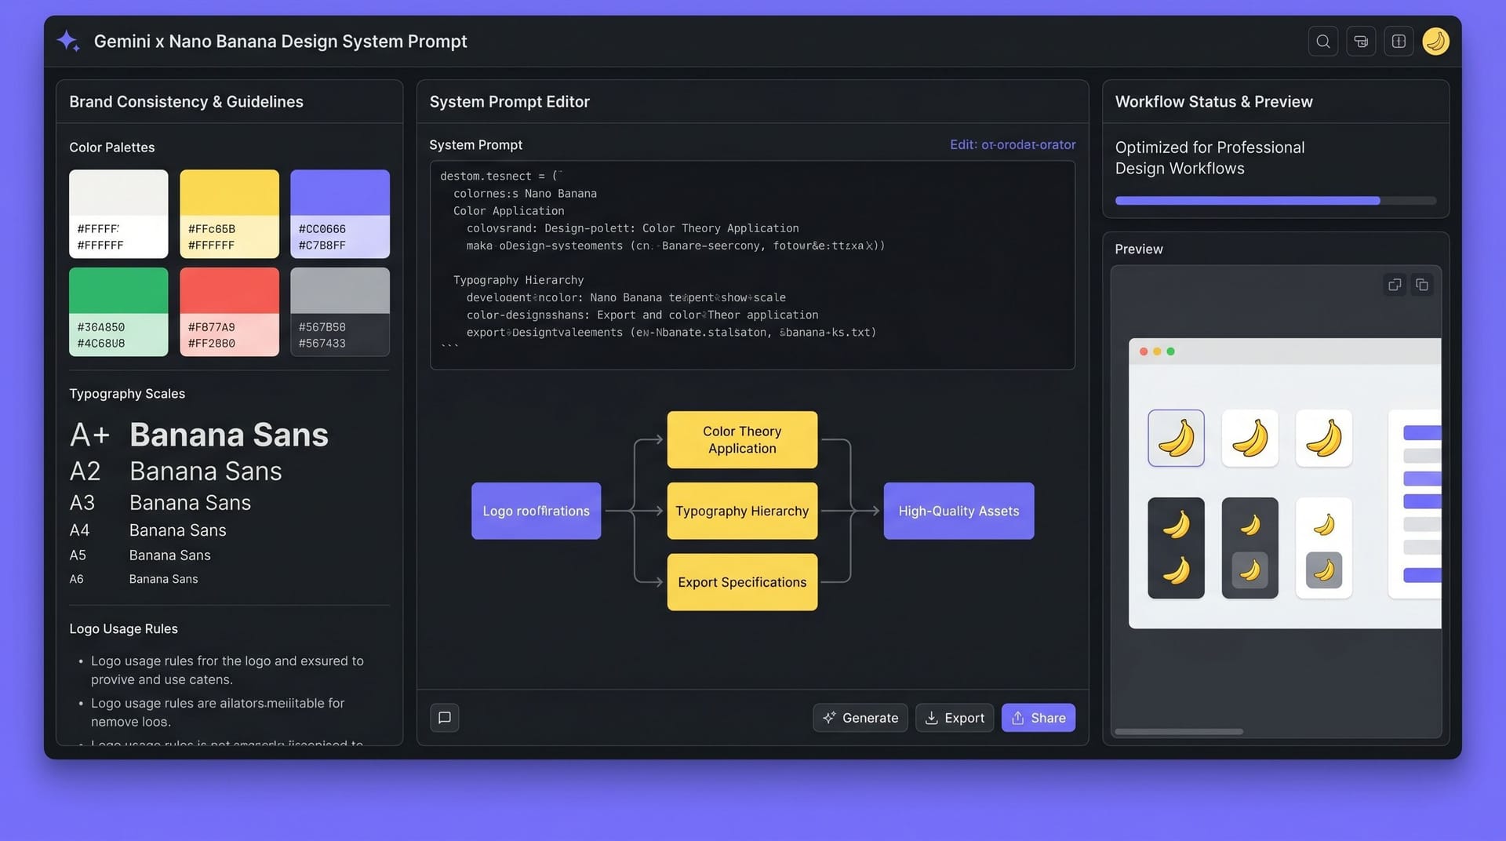Click the green dot in the preview window

pyautogui.click(x=1170, y=351)
